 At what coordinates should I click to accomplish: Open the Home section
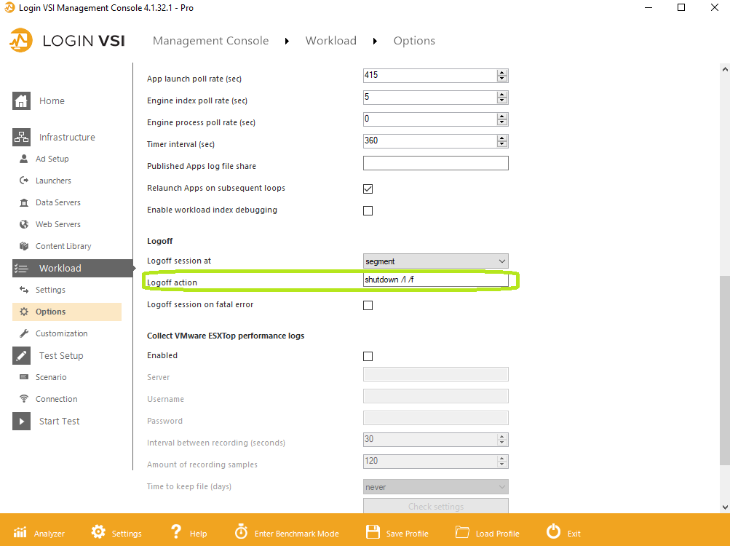pos(52,100)
